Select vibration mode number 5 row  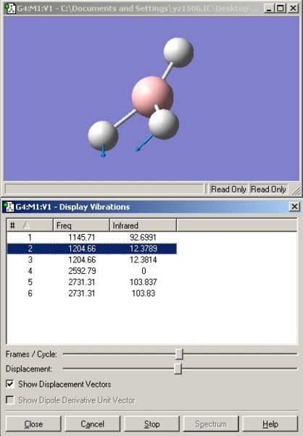91,282
